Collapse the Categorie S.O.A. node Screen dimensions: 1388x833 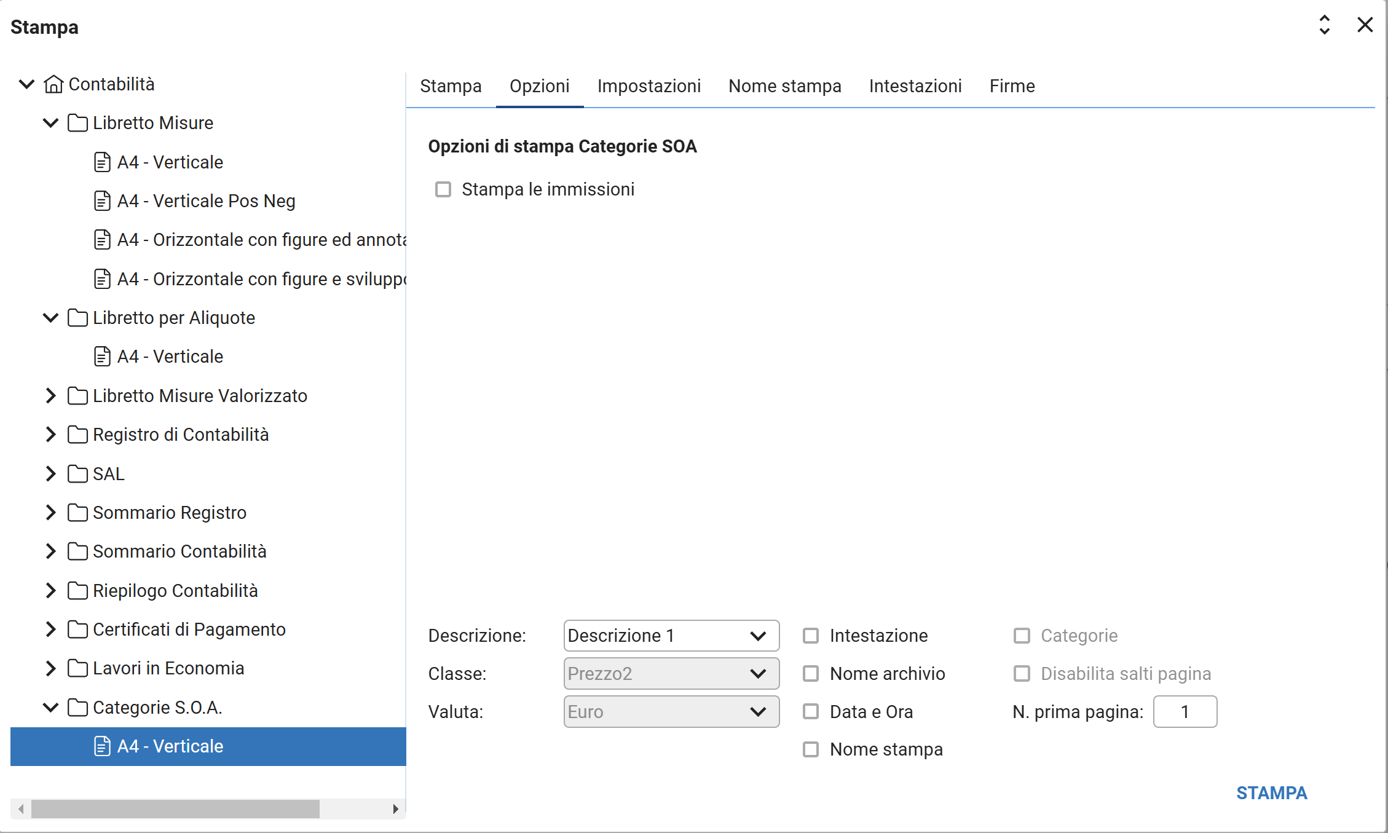[50, 708]
